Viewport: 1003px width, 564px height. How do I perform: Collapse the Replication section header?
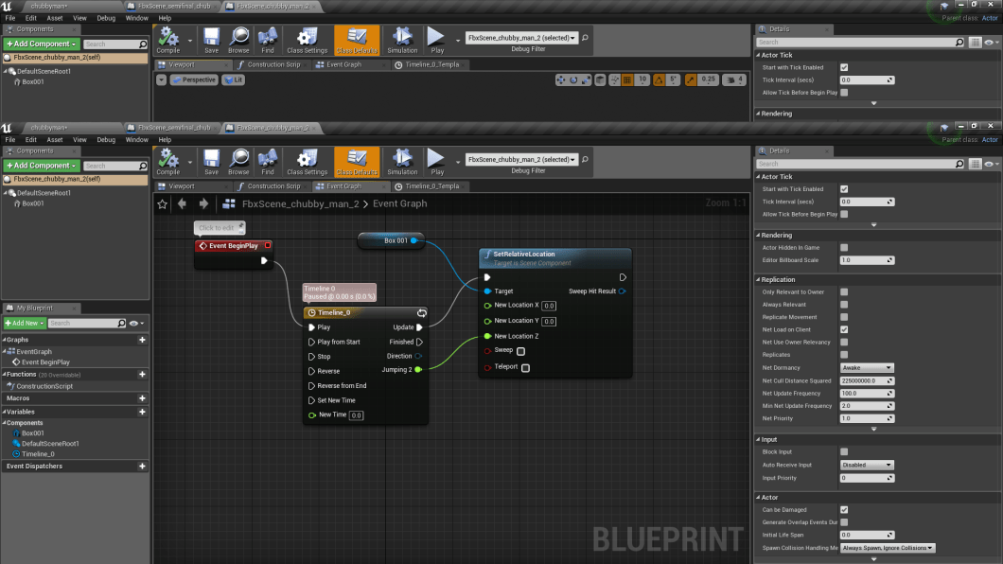[779, 280]
